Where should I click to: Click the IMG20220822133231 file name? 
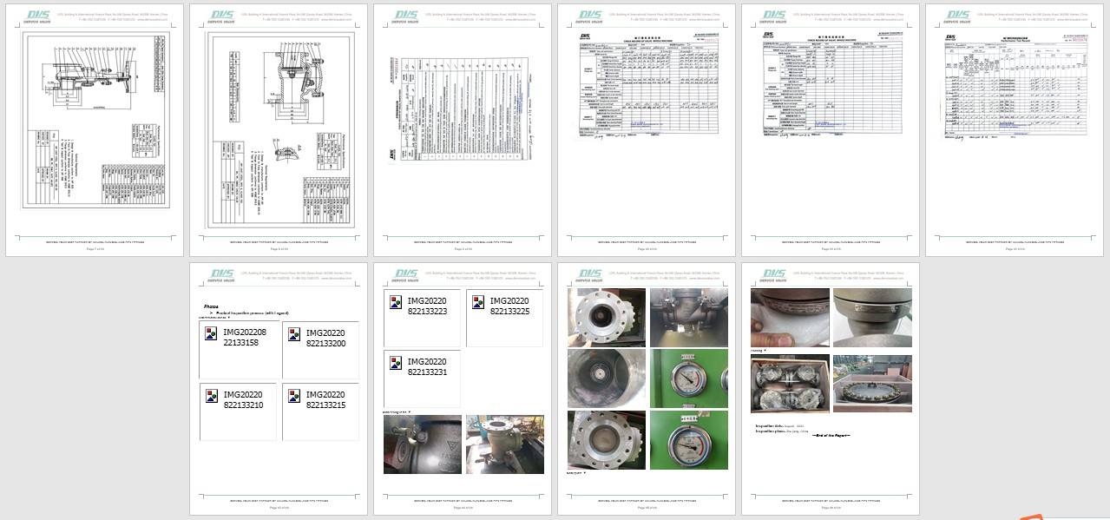point(427,366)
